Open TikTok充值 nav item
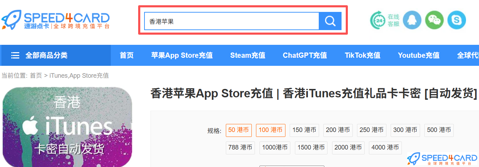The image size is (479, 167). (363, 55)
